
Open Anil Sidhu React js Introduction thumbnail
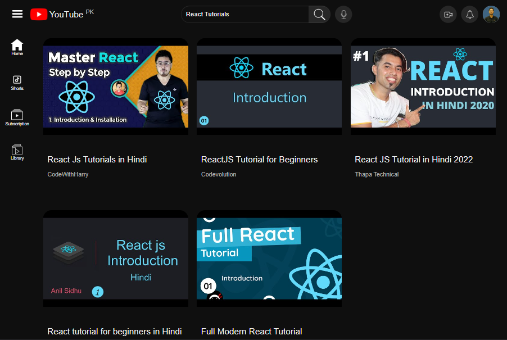pos(116,259)
